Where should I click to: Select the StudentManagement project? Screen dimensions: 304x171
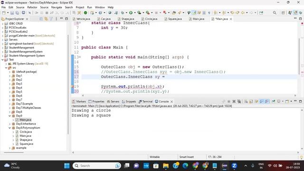(21, 47)
